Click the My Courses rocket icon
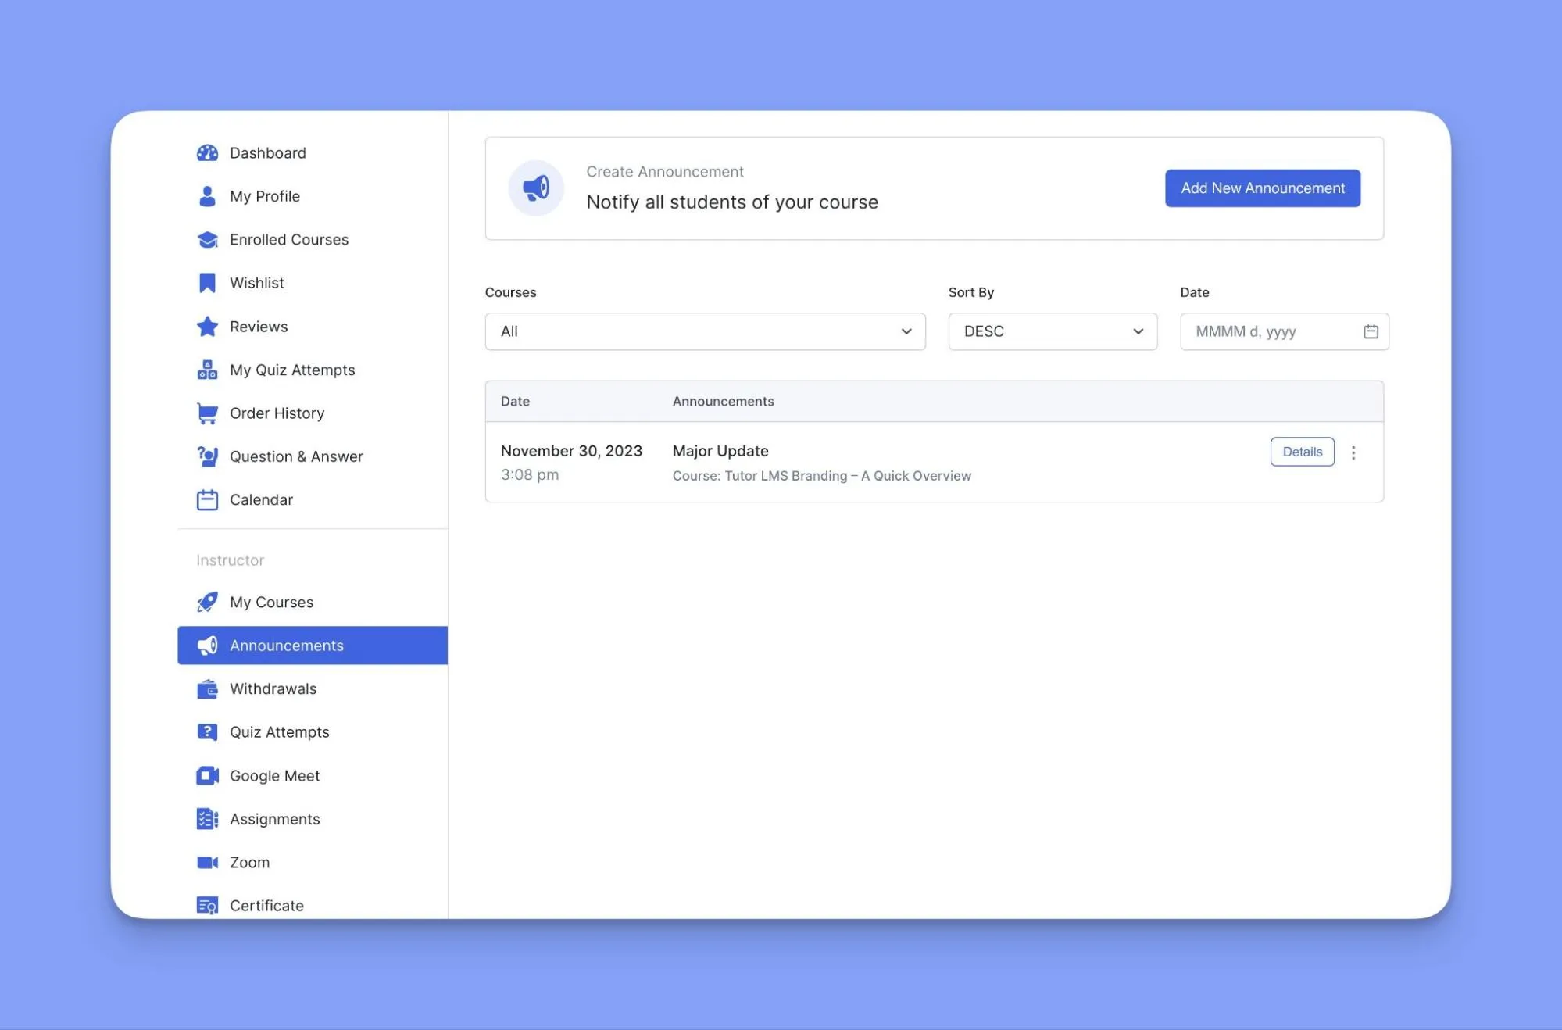The height and width of the screenshot is (1030, 1562). coord(206,601)
